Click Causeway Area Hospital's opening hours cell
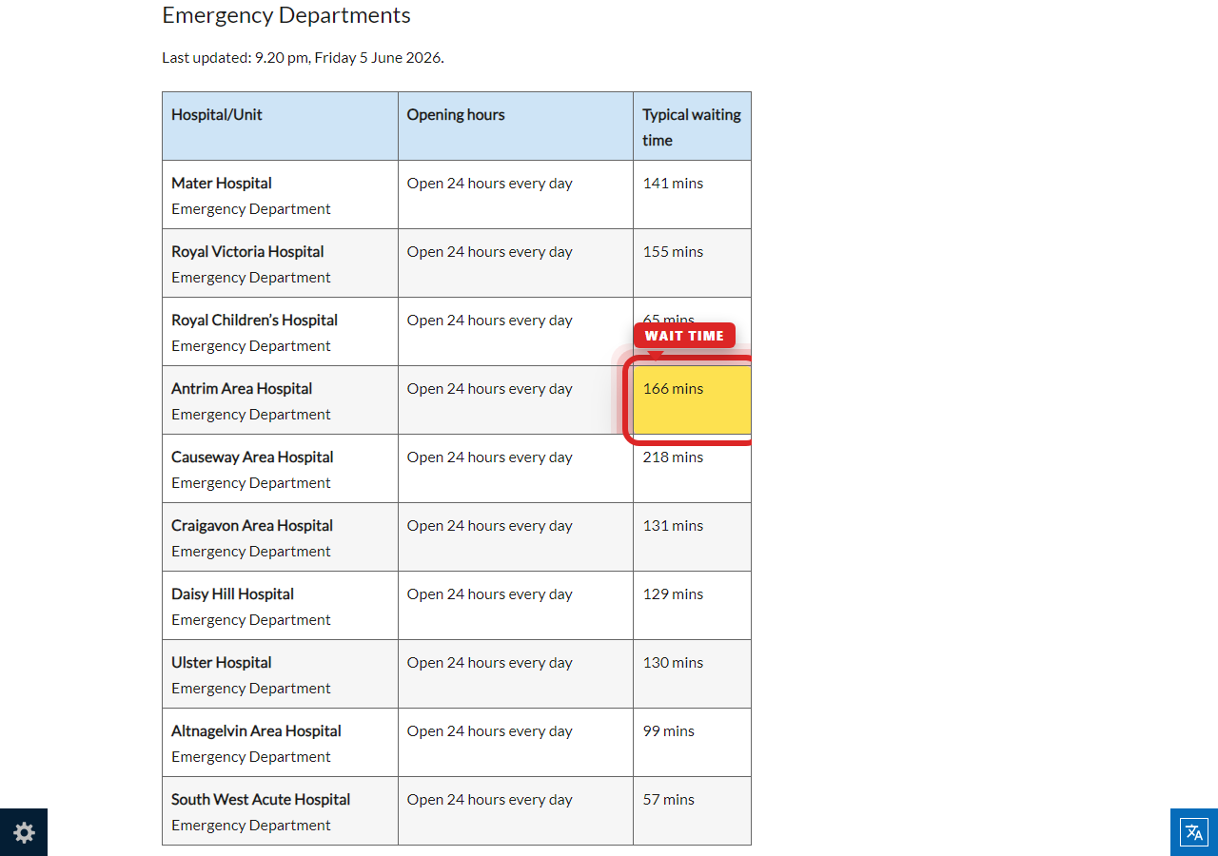The image size is (1218, 856). tap(516, 468)
